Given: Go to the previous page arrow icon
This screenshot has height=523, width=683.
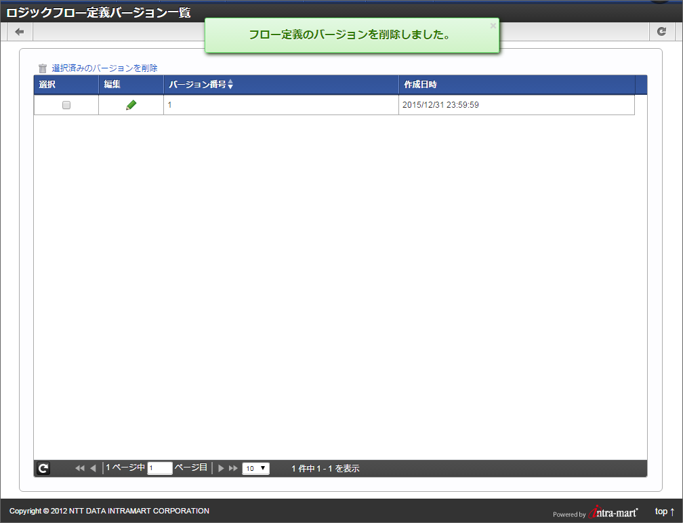Looking at the screenshot, I should point(93,467).
